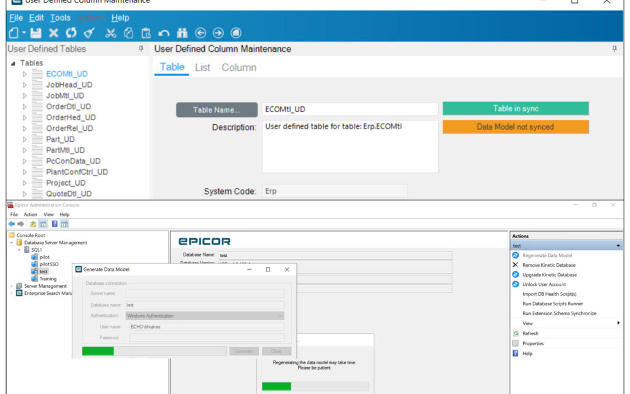Click the binoculars Search icon
630x394 pixels.
(x=182, y=33)
